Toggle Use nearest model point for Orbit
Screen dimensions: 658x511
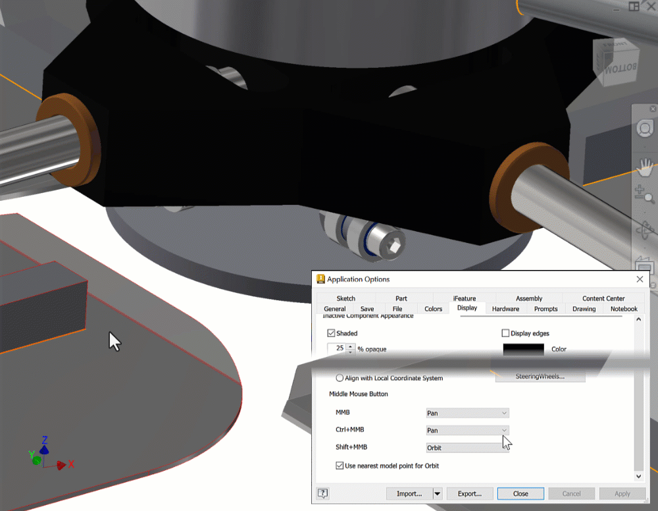point(340,466)
